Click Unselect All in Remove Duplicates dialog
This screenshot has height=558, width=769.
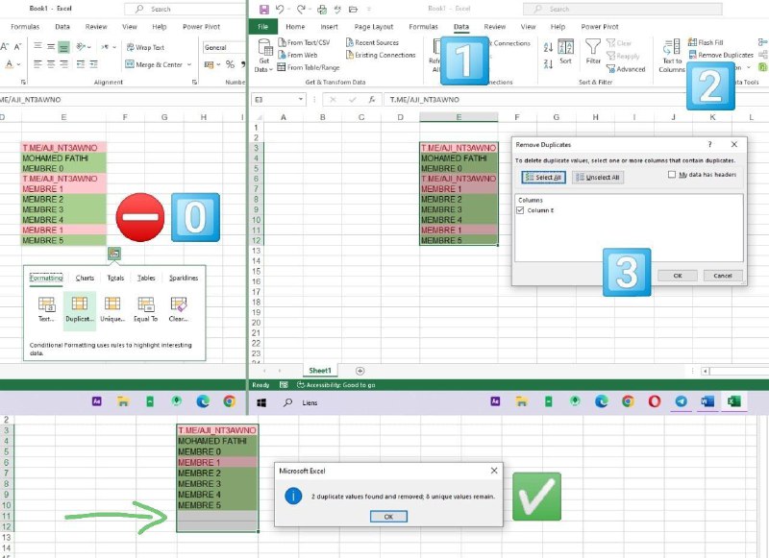tap(598, 178)
